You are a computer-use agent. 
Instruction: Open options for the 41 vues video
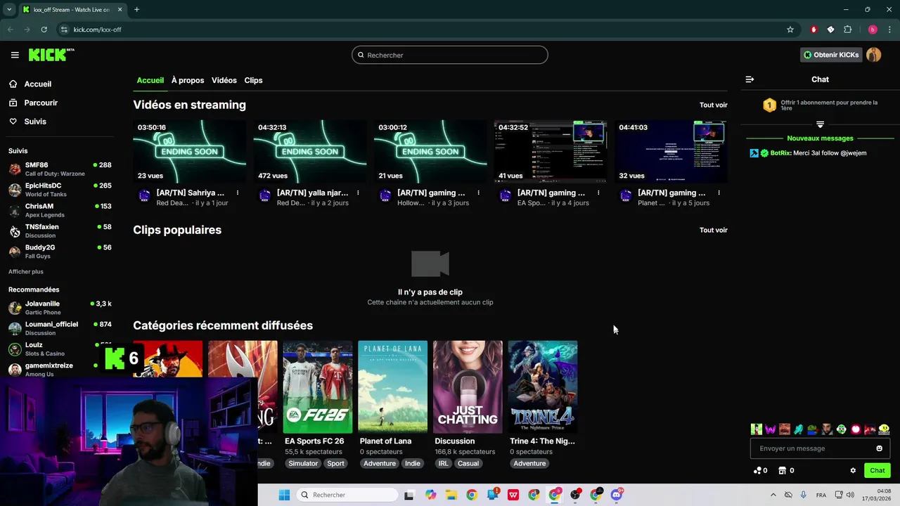tap(598, 193)
